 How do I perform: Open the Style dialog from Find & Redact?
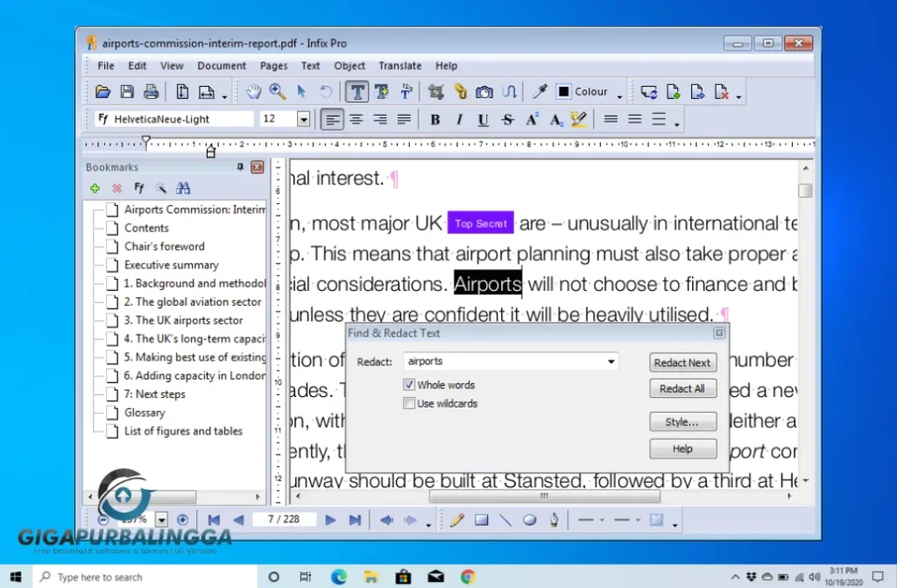click(x=682, y=422)
